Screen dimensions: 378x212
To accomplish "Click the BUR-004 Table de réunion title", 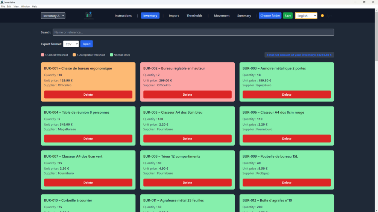I will tap(77, 112).
